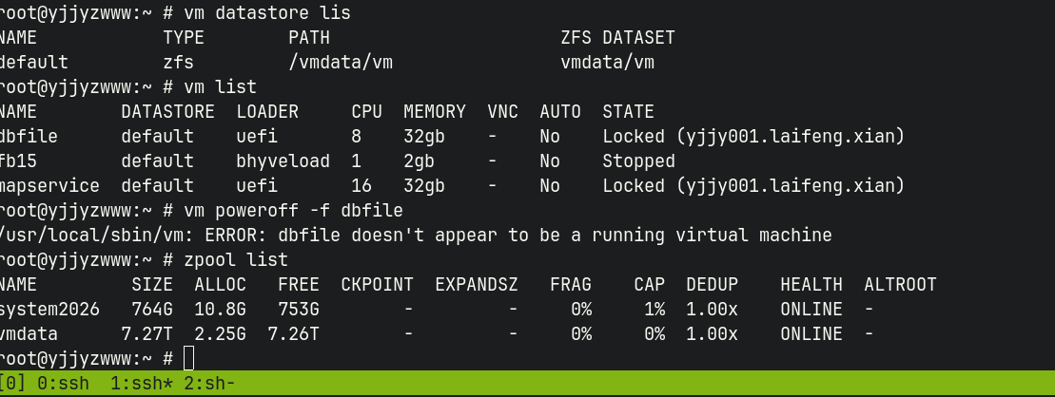Click the ZFS DATASET column header
This screenshot has width=1055, height=397.
pyautogui.click(x=617, y=37)
